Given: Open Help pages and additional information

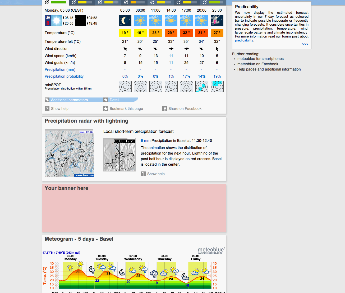Looking at the screenshot, I should [269, 69].
